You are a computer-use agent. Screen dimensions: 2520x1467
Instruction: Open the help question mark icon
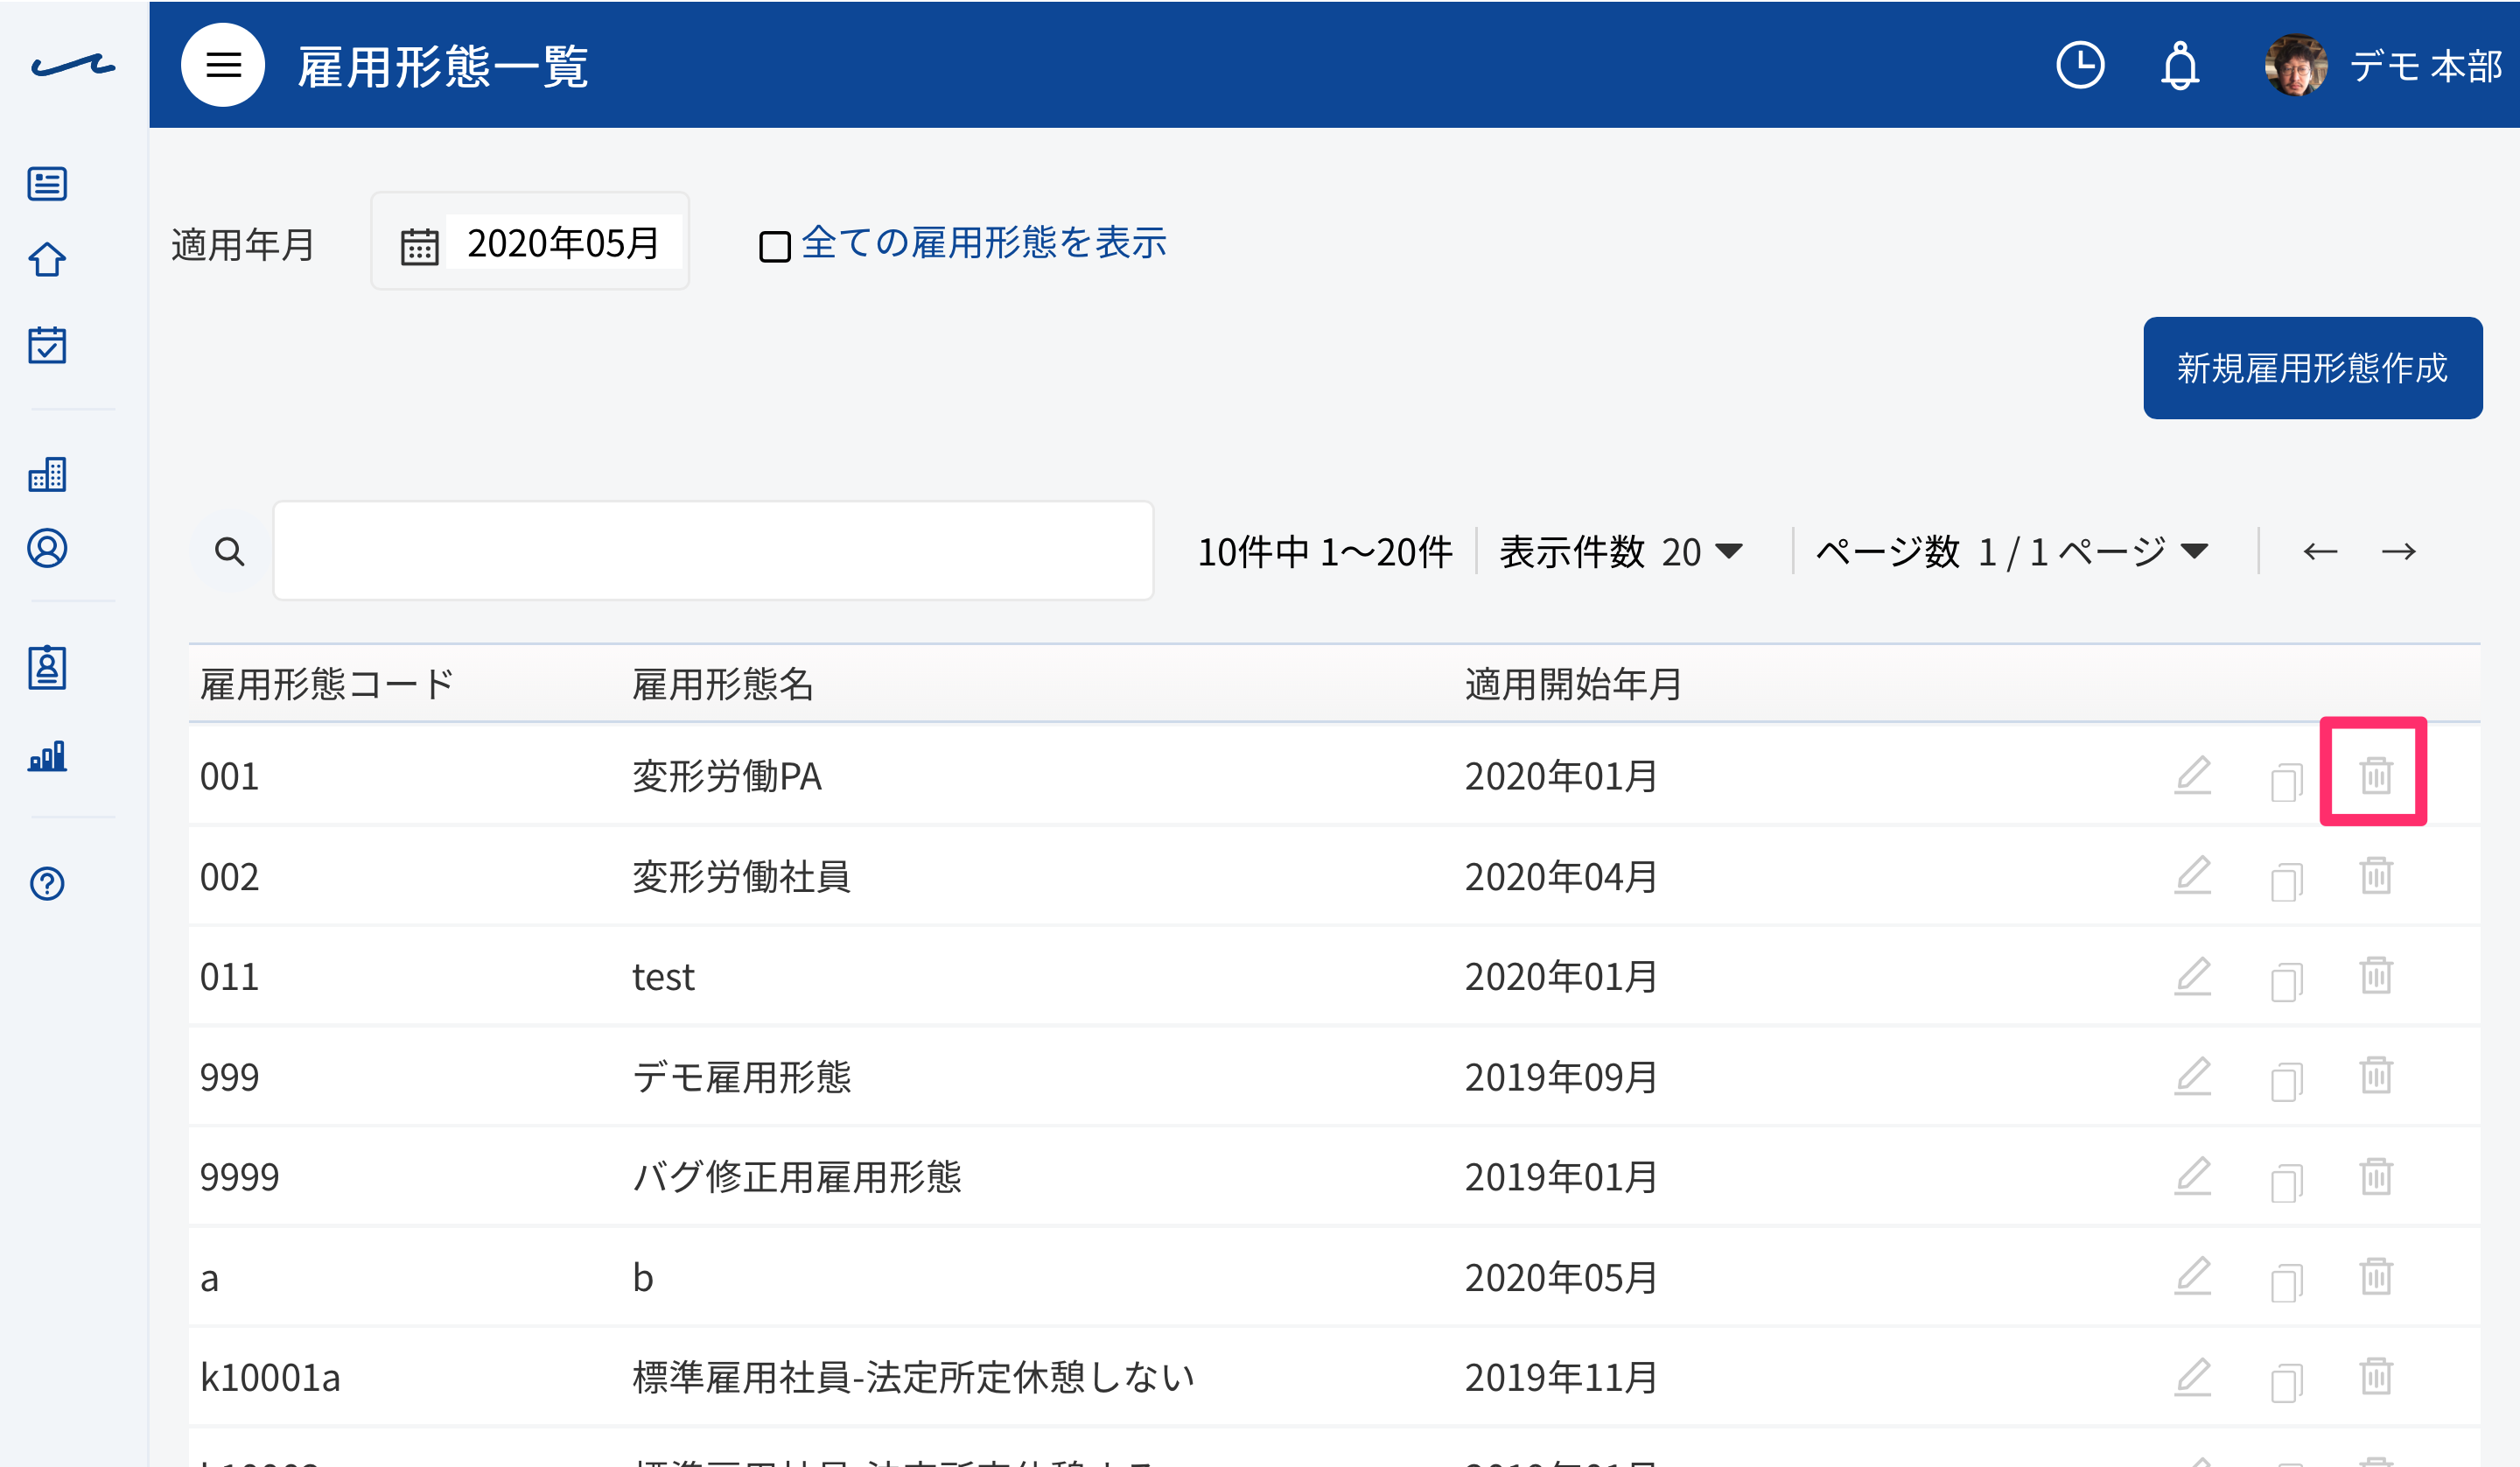tap(47, 883)
